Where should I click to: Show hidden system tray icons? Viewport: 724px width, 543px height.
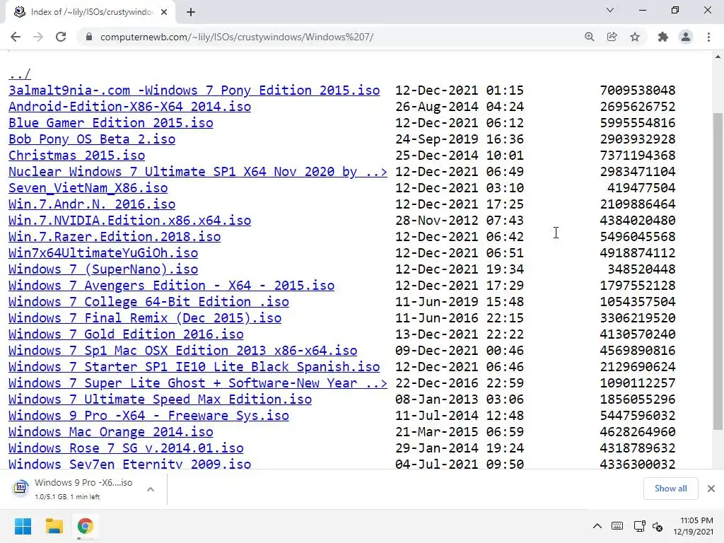597,526
